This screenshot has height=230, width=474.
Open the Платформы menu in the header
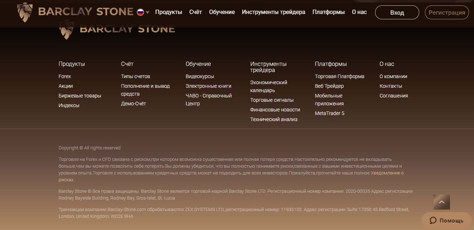329,12
